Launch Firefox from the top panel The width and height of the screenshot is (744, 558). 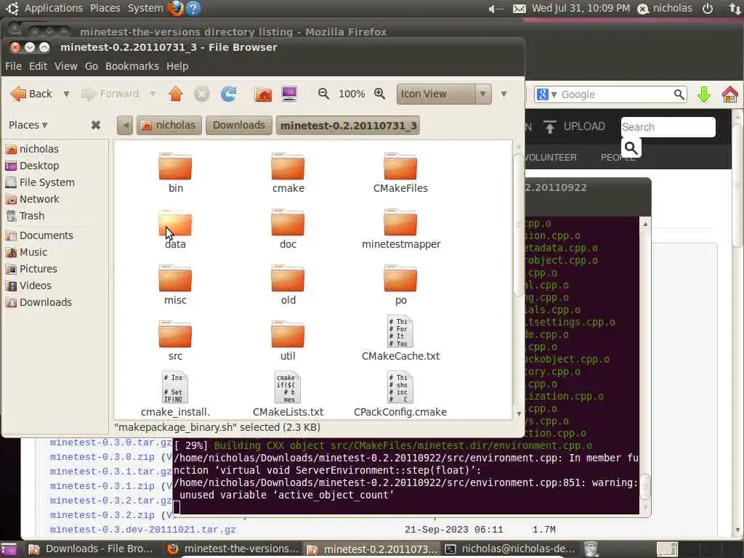(x=175, y=9)
